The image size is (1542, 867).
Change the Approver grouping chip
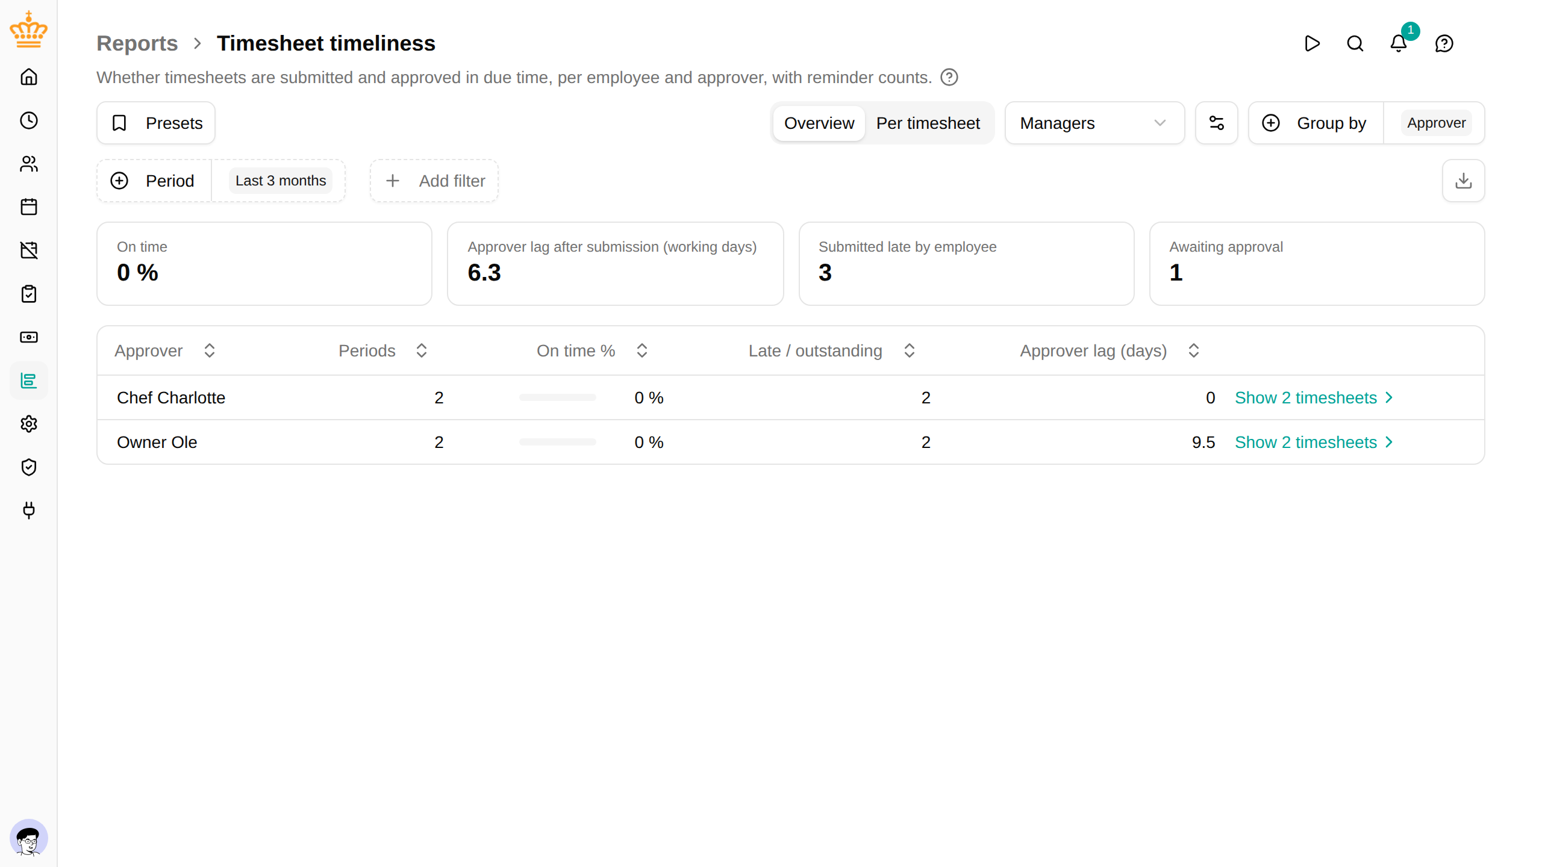click(x=1436, y=123)
